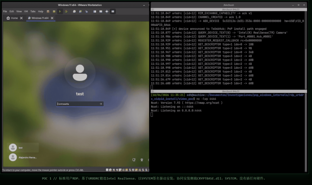
Task: Click the 'nc -lvp 4444' command text
Action: 206,99
